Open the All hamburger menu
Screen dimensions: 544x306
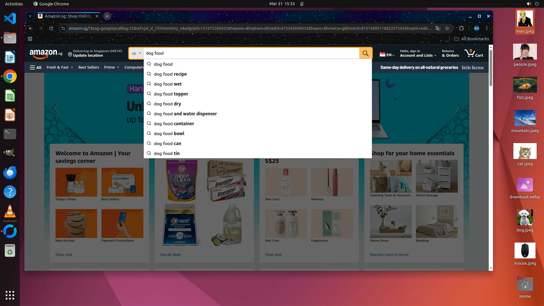tap(36, 67)
